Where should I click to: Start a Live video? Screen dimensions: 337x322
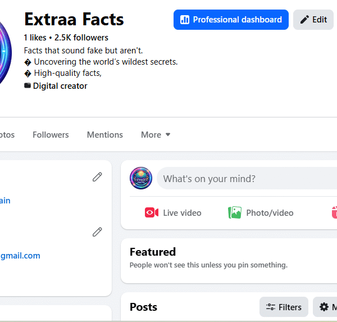(173, 213)
